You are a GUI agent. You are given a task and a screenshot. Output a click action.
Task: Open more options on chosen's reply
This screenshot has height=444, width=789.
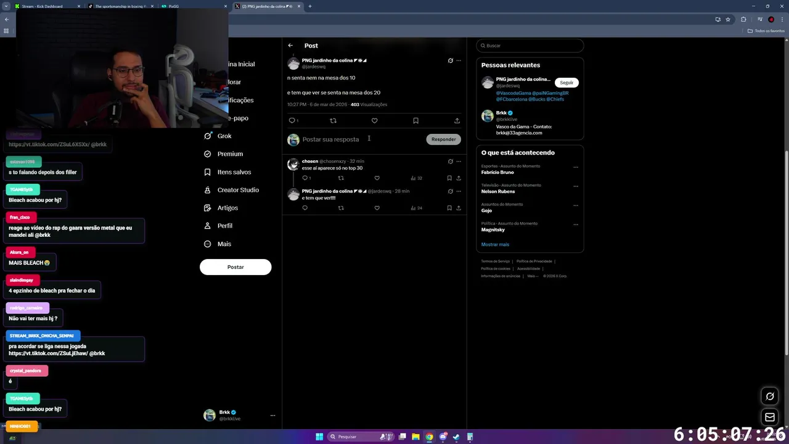[x=459, y=162]
